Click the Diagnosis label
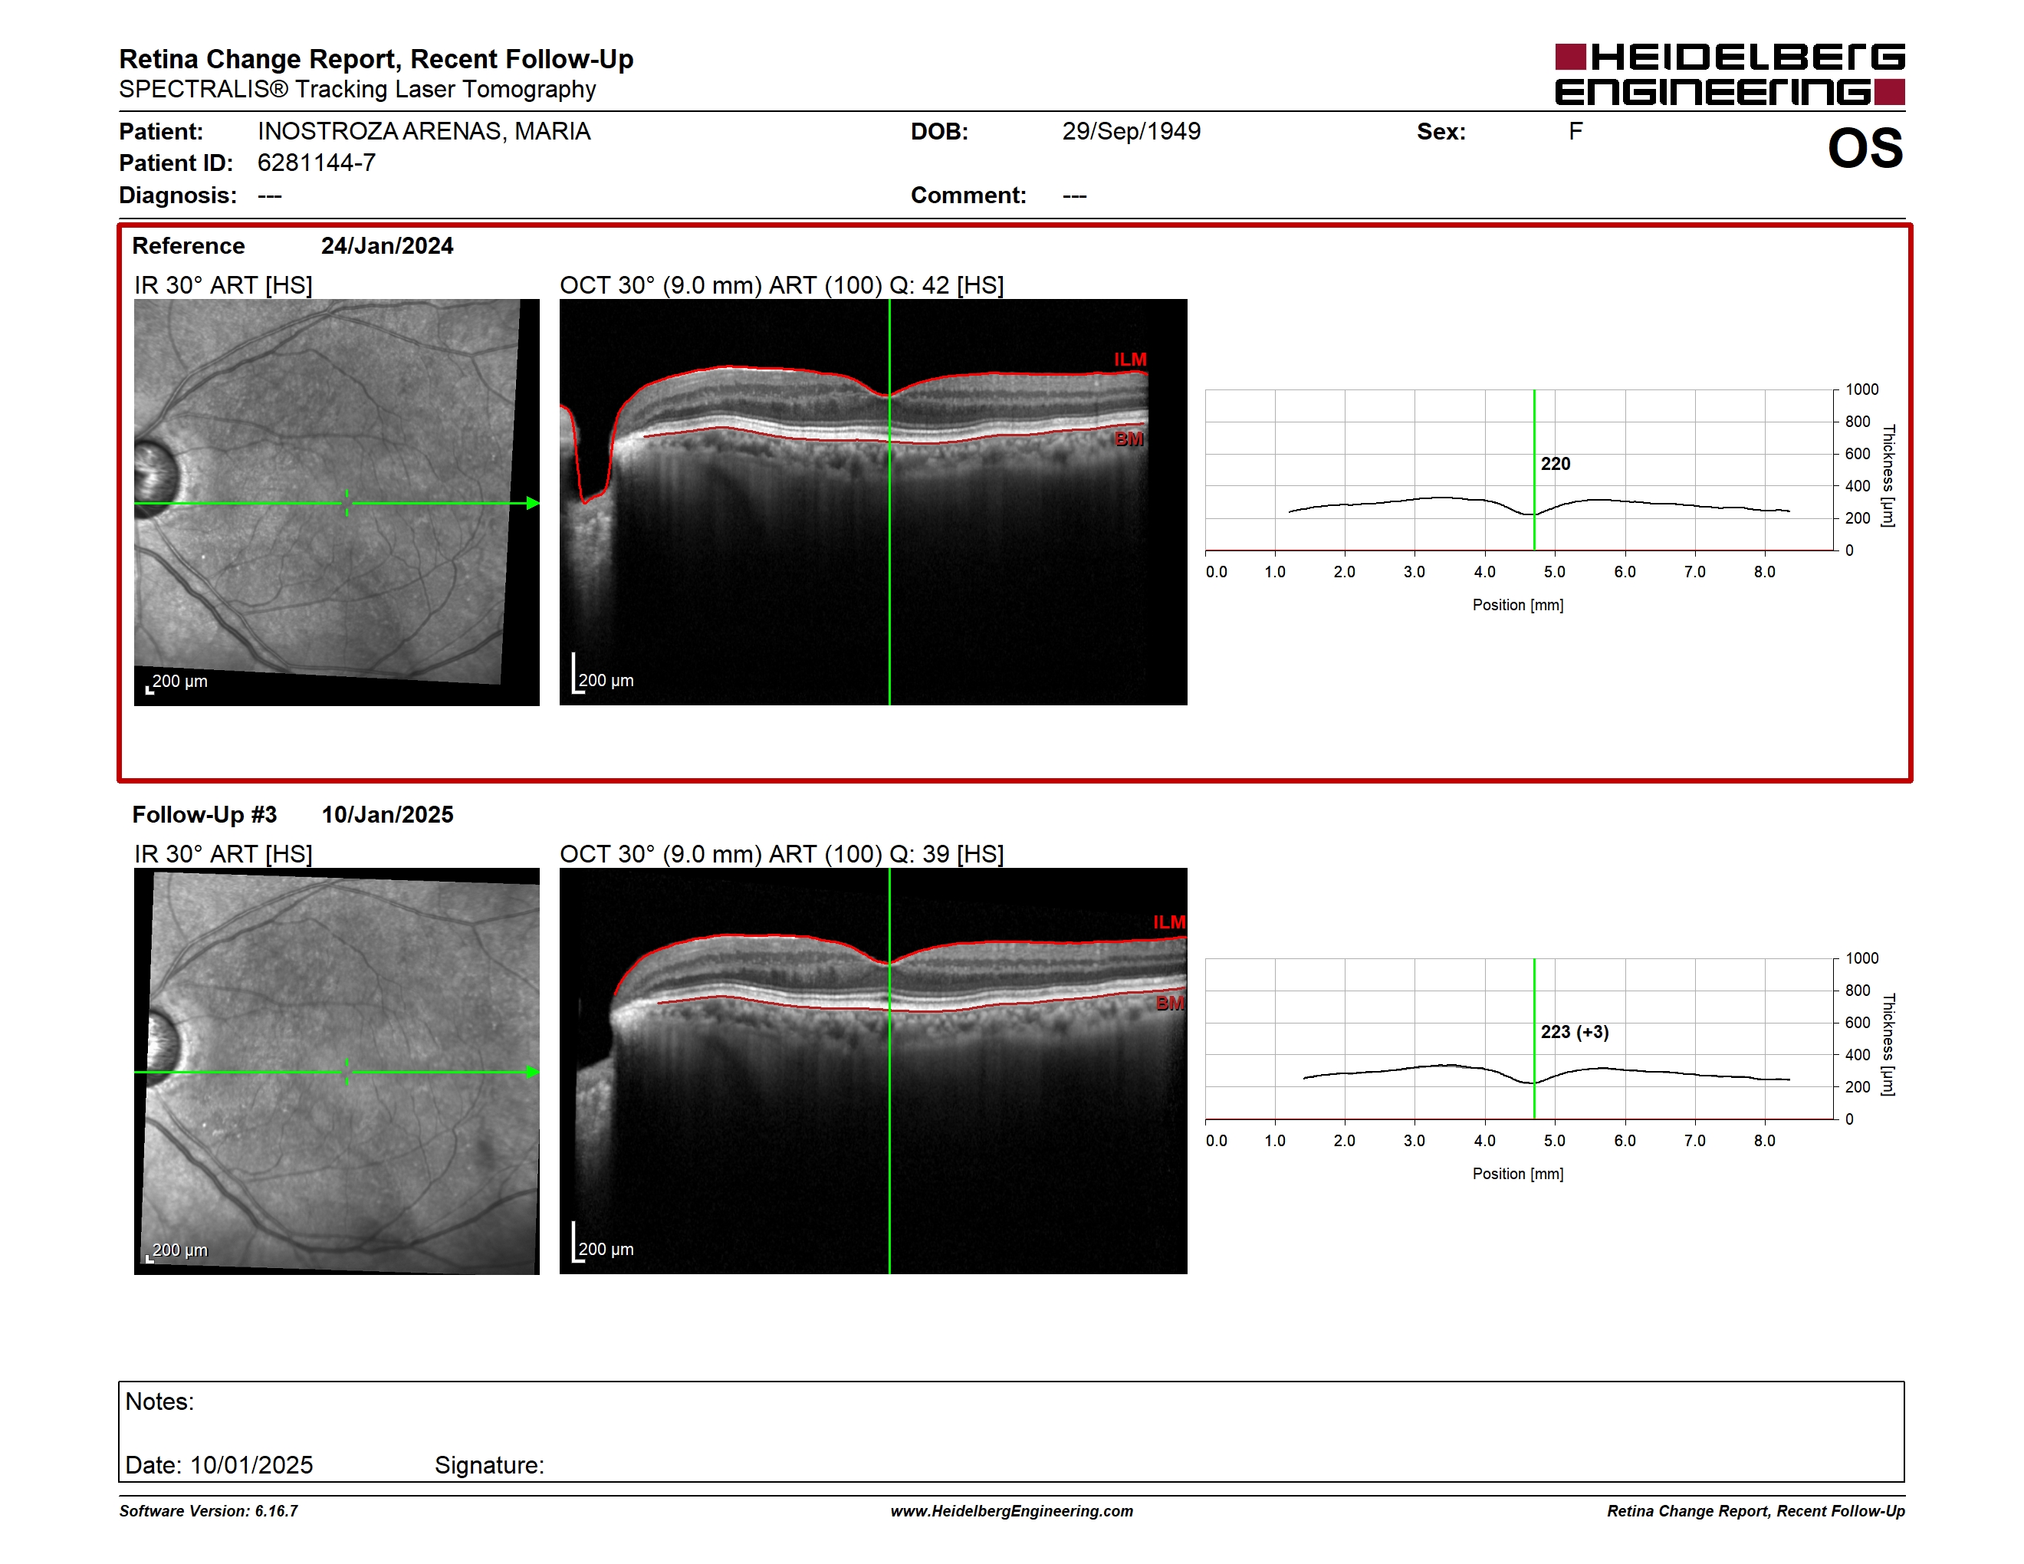This screenshot has height=1564, width=2024. [x=178, y=195]
